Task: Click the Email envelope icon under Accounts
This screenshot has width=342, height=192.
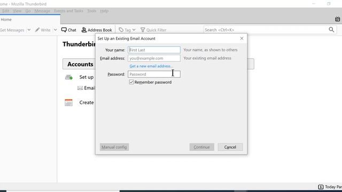Action: [80, 88]
